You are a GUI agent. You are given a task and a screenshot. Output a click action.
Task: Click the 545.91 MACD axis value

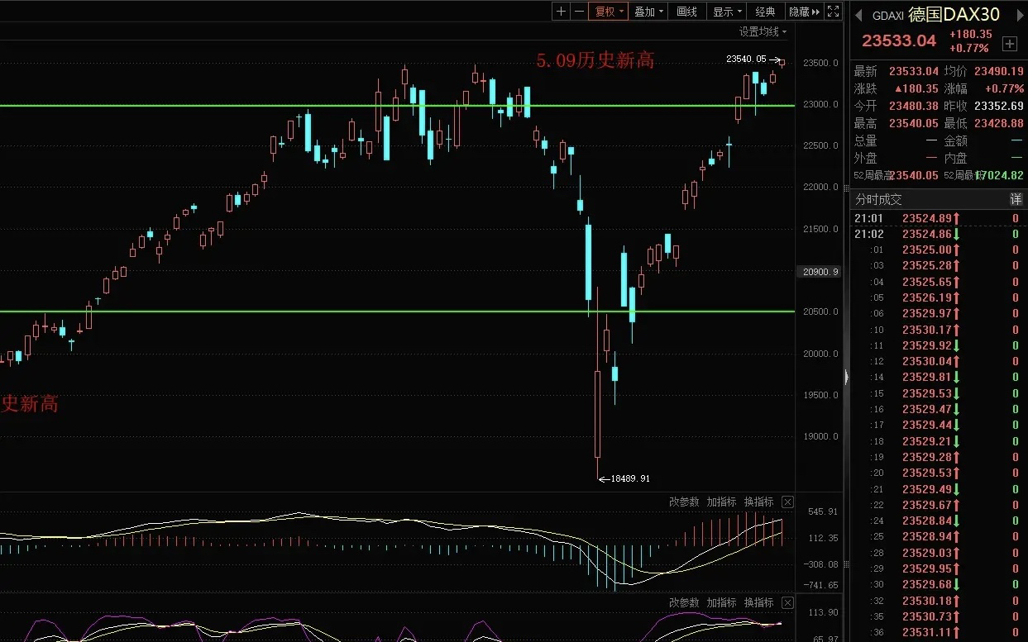[x=824, y=511]
